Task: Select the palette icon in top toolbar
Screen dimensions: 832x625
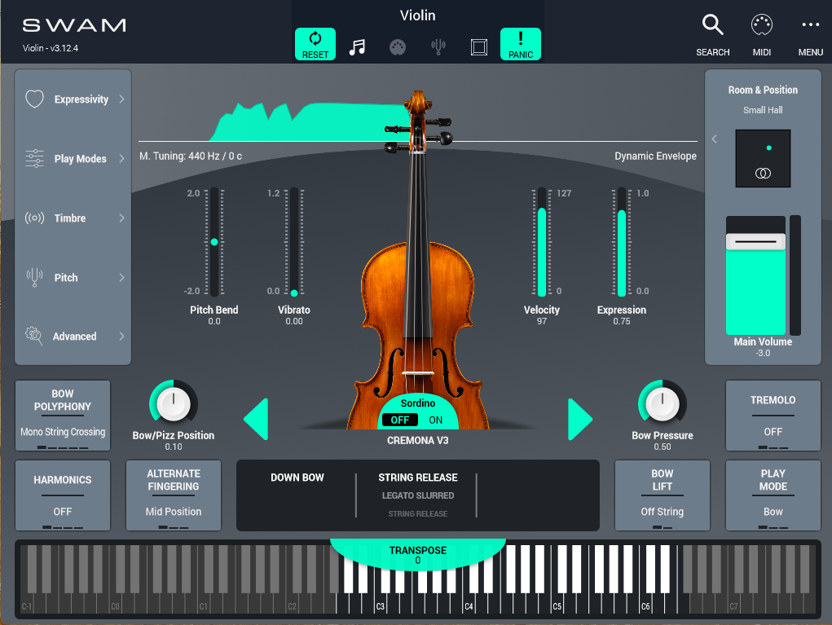Action: click(398, 47)
